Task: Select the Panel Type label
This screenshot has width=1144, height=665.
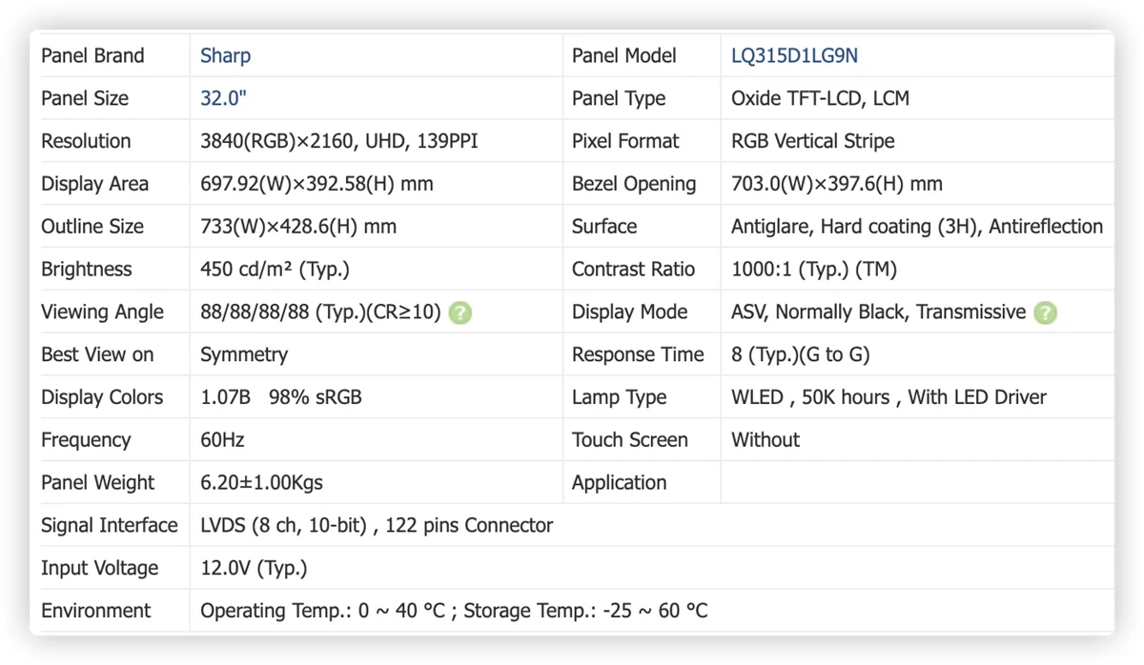Action: point(619,98)
